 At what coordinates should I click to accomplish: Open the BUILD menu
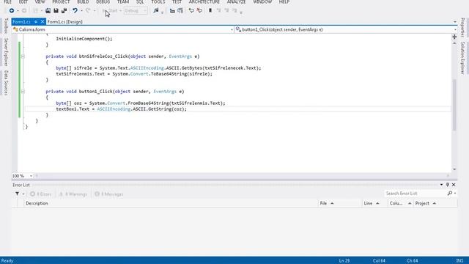coord(83,1)
